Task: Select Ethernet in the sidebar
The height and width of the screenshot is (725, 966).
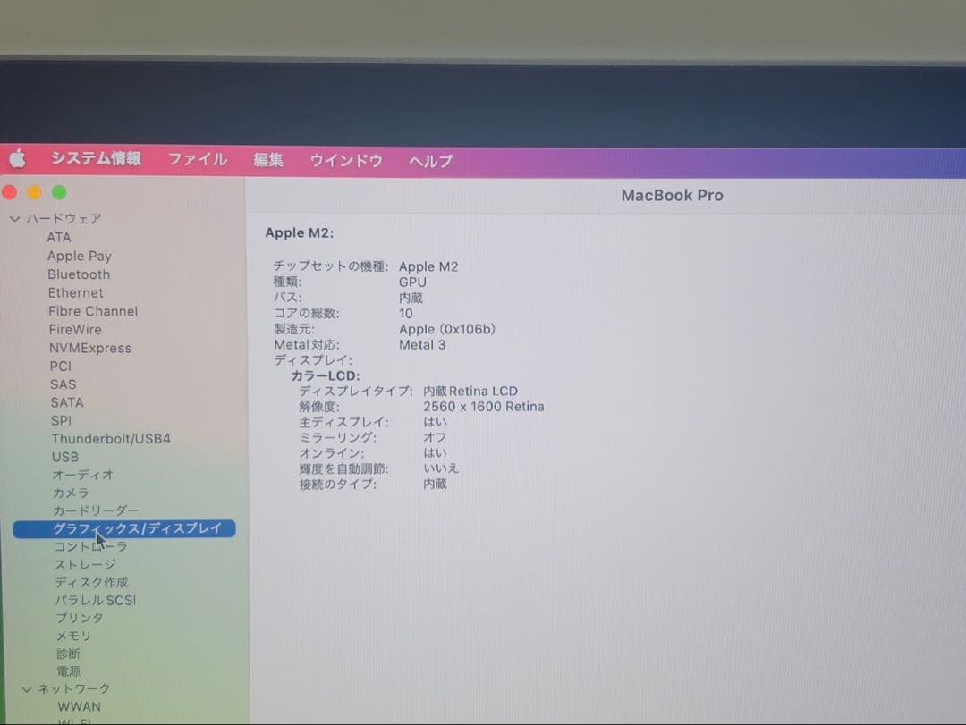Action: click(75, 292)
